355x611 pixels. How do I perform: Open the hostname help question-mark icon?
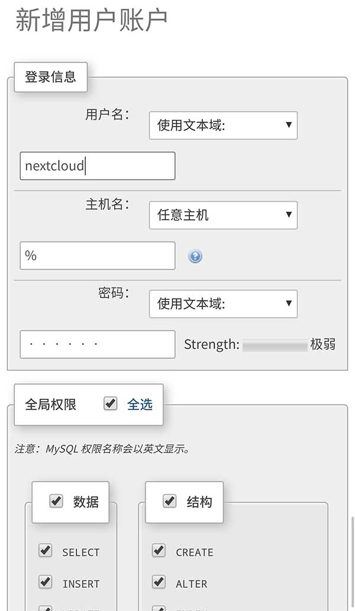pos(195,256)
